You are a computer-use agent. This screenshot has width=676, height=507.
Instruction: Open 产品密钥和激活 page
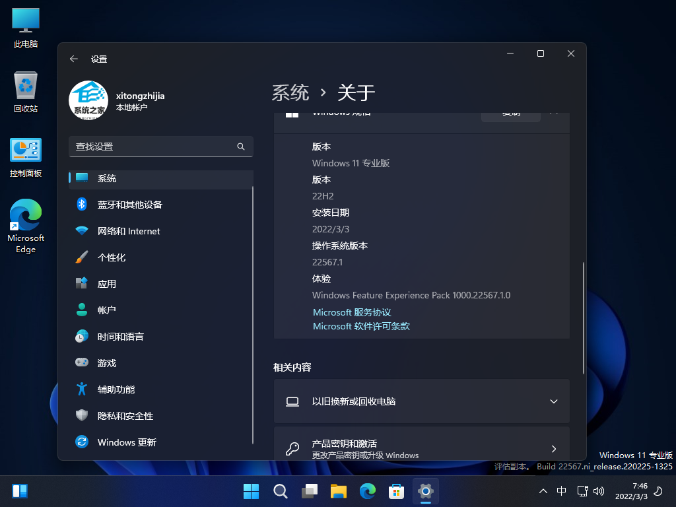pyautogui.click(x=421, y=449)
